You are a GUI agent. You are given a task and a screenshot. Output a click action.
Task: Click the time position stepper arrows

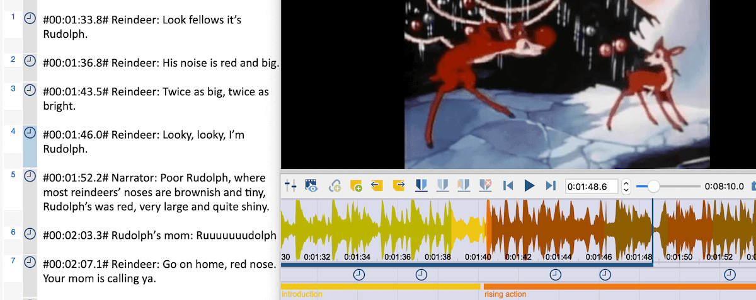pos(626,187)
